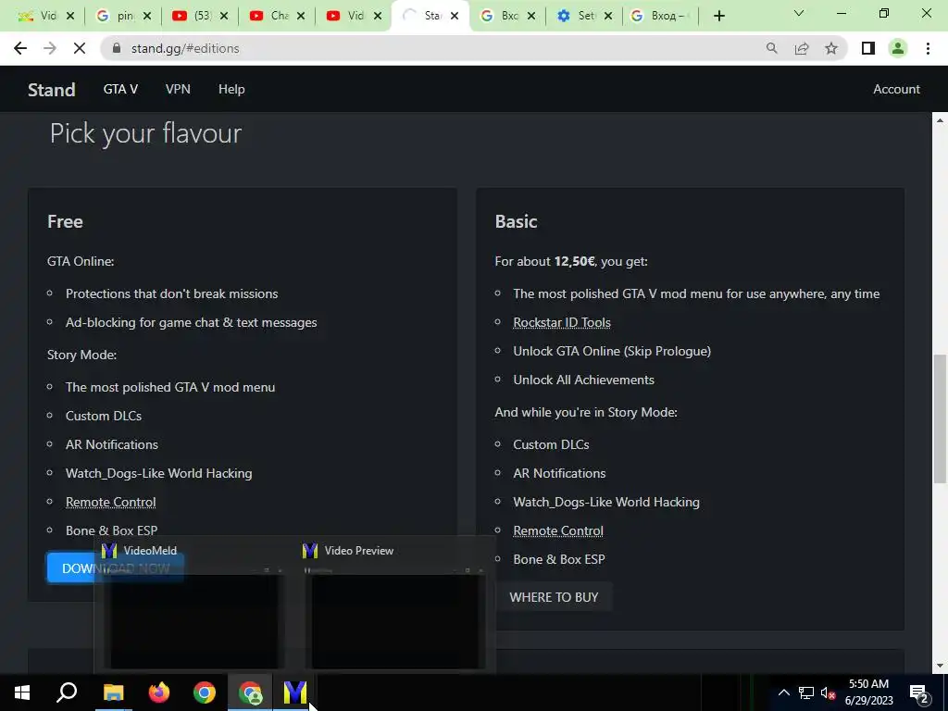The image size is (948, 711).
Task: Close the loading Stand tab
Action: (x=455, y=16)
